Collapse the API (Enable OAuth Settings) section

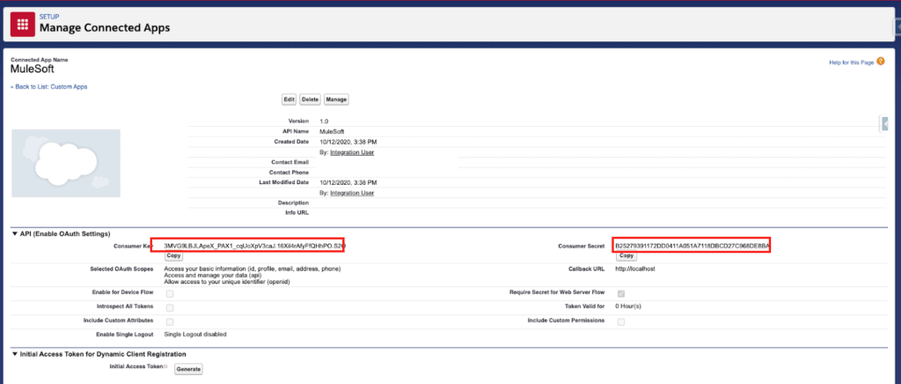tap(15, 234)
